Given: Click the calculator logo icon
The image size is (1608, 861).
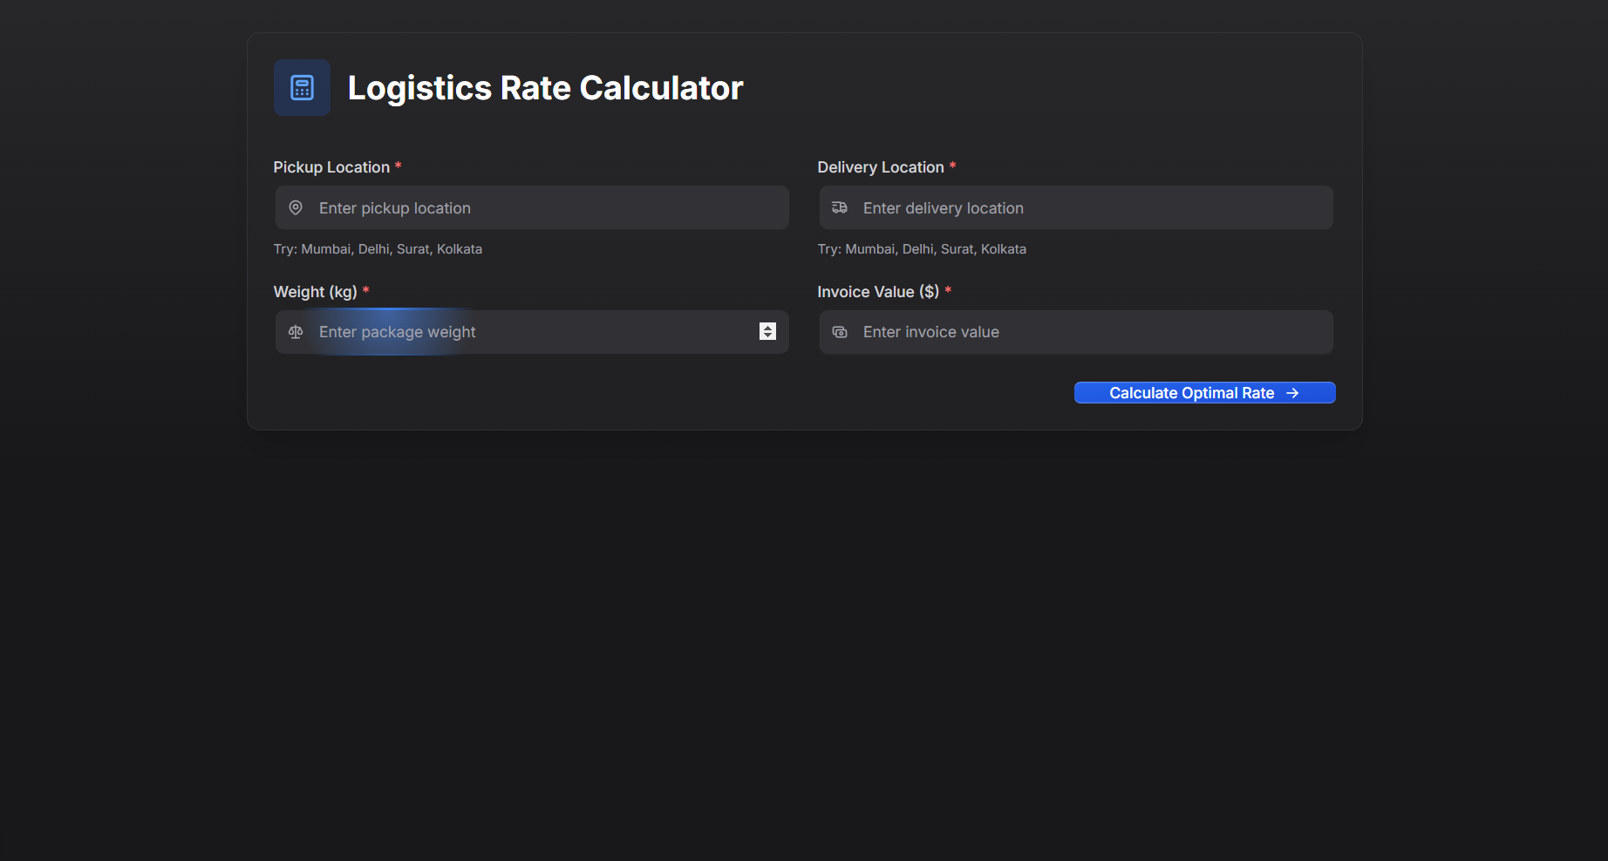Looking at the screenshot, I should click(x=302, y=88).
